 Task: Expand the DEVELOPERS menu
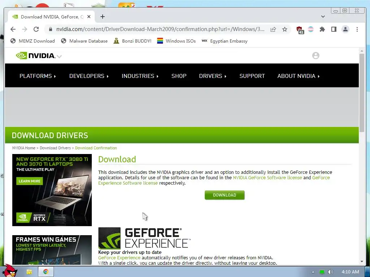tap(89, 76)
